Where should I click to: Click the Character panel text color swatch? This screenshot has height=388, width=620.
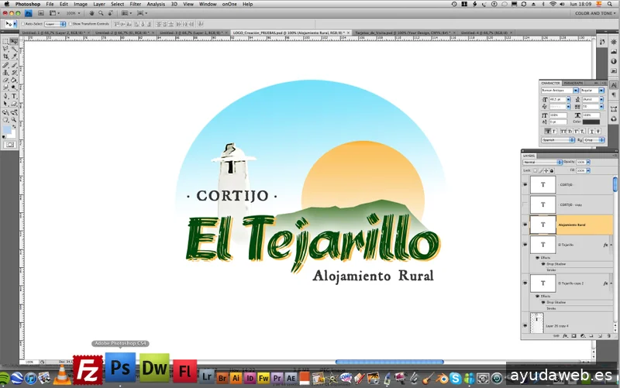(591, 122)
